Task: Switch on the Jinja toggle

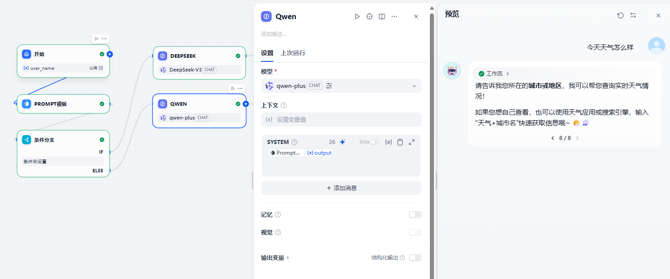Action: click(x=375, y=142)
